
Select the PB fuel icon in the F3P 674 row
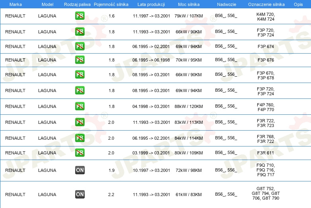tap(80, 46)
